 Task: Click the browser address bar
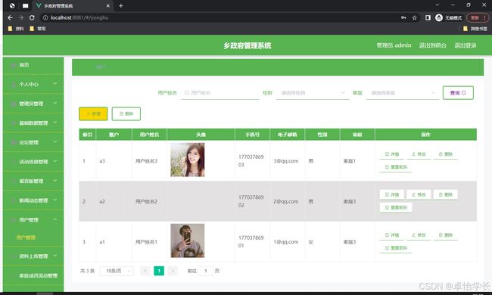220,18
